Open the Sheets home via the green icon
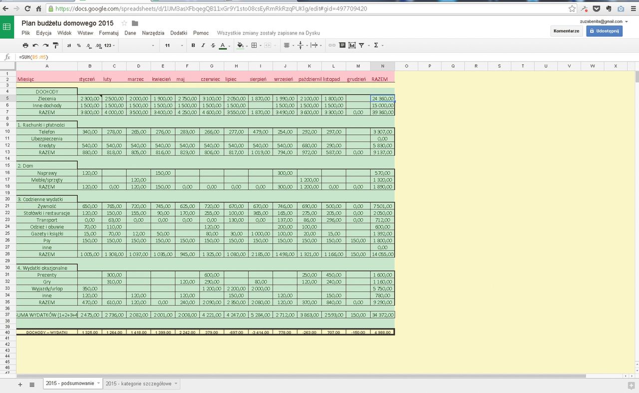This screenshot has width=639, height=393. point(7,27)
